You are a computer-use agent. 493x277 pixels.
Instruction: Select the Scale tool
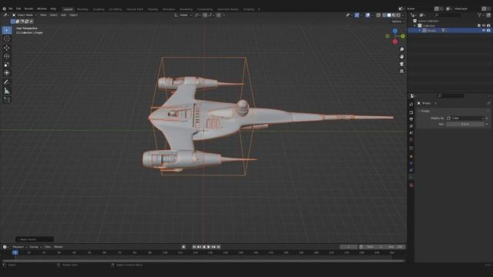[x=7, y=65]
